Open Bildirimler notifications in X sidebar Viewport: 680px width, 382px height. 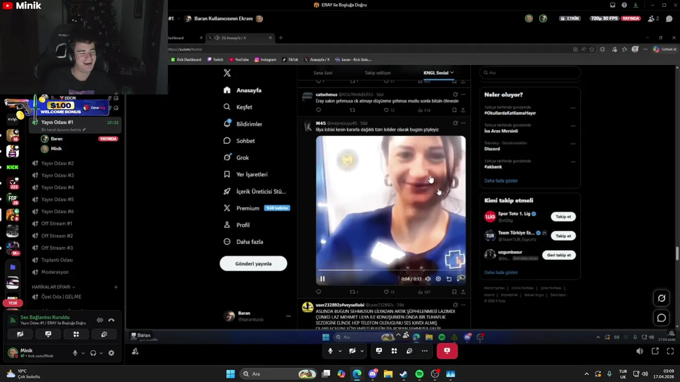(243, 124)
